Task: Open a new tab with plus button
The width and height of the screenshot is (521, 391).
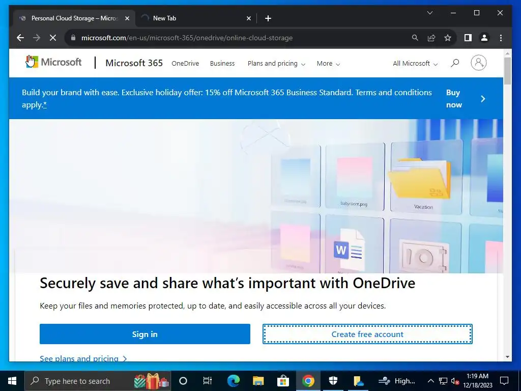Action: (x=268, y=18)
